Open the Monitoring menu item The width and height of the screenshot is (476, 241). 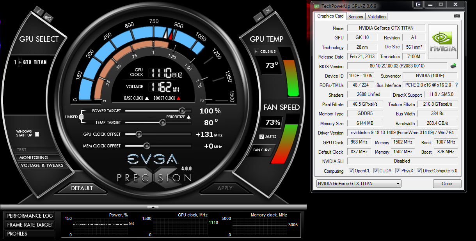39,158
